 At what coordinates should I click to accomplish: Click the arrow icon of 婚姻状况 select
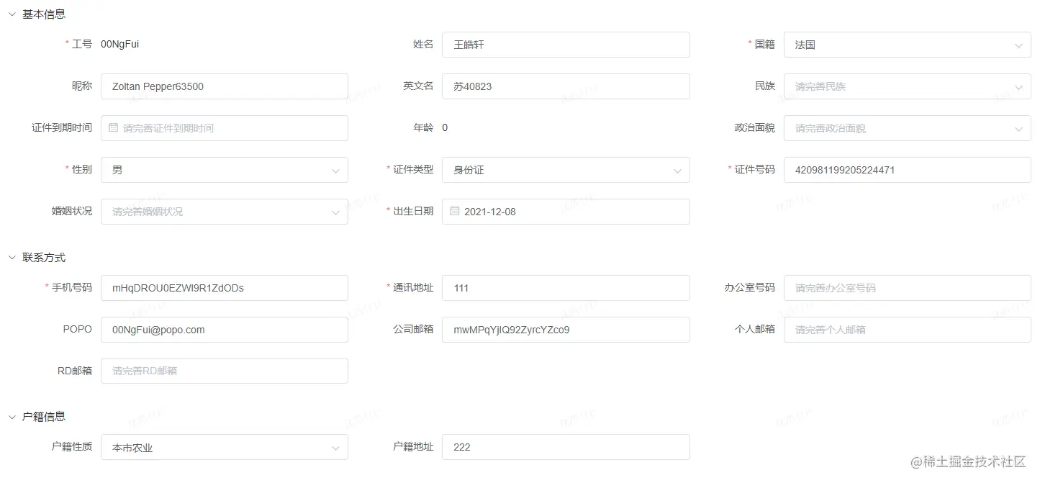point(335,212)
